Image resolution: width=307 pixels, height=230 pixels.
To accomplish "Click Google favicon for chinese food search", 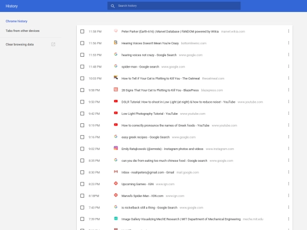I will point(116,160).
